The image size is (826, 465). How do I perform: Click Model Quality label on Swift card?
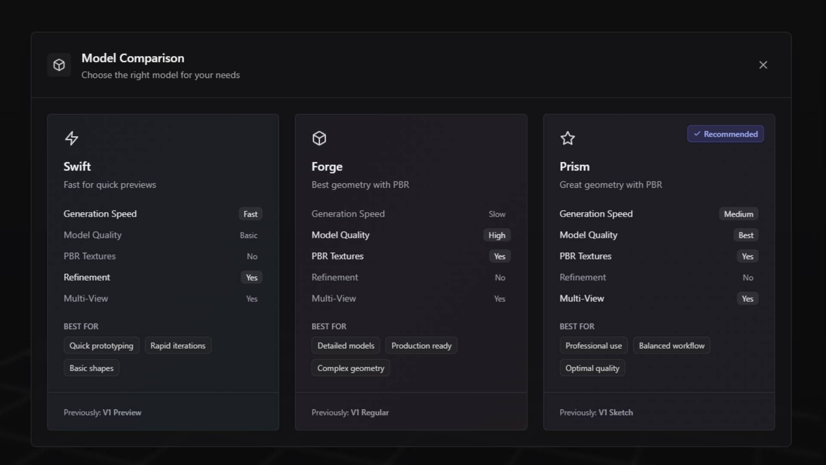click(x=93, y=235)
